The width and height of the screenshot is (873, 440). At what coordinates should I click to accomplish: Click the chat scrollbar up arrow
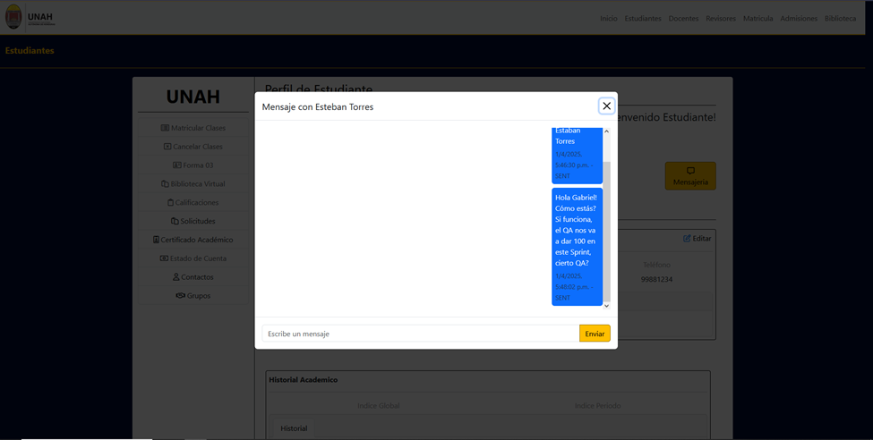point(607,131)
